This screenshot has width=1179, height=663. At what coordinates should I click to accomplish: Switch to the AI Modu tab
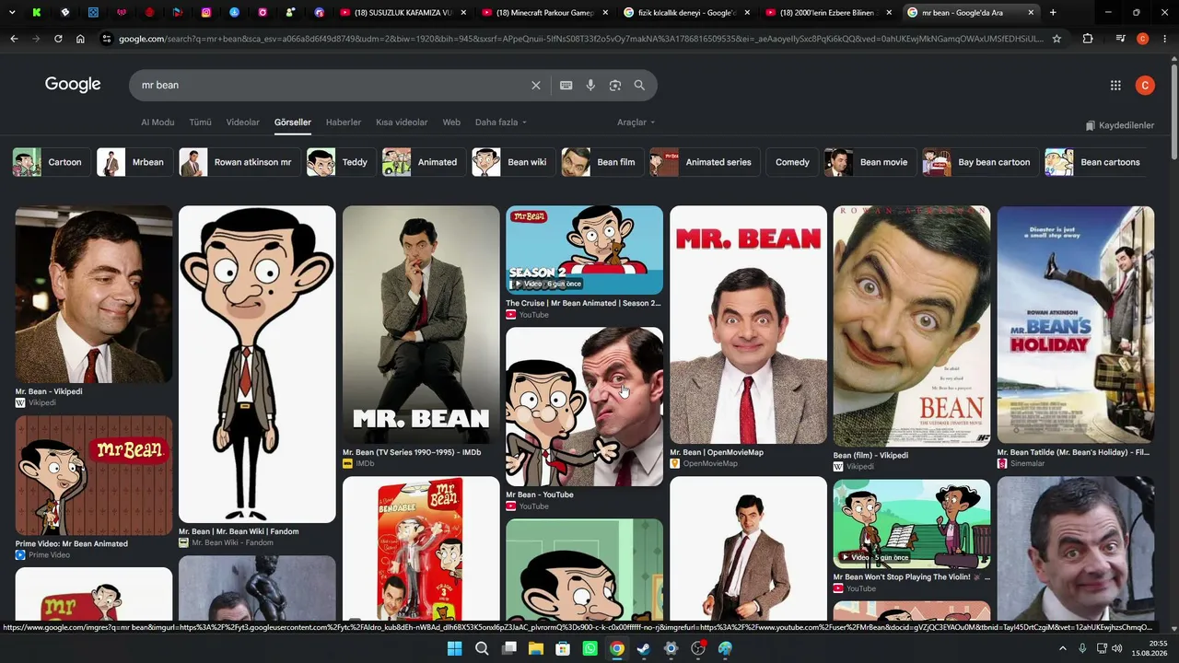point(158,122)
